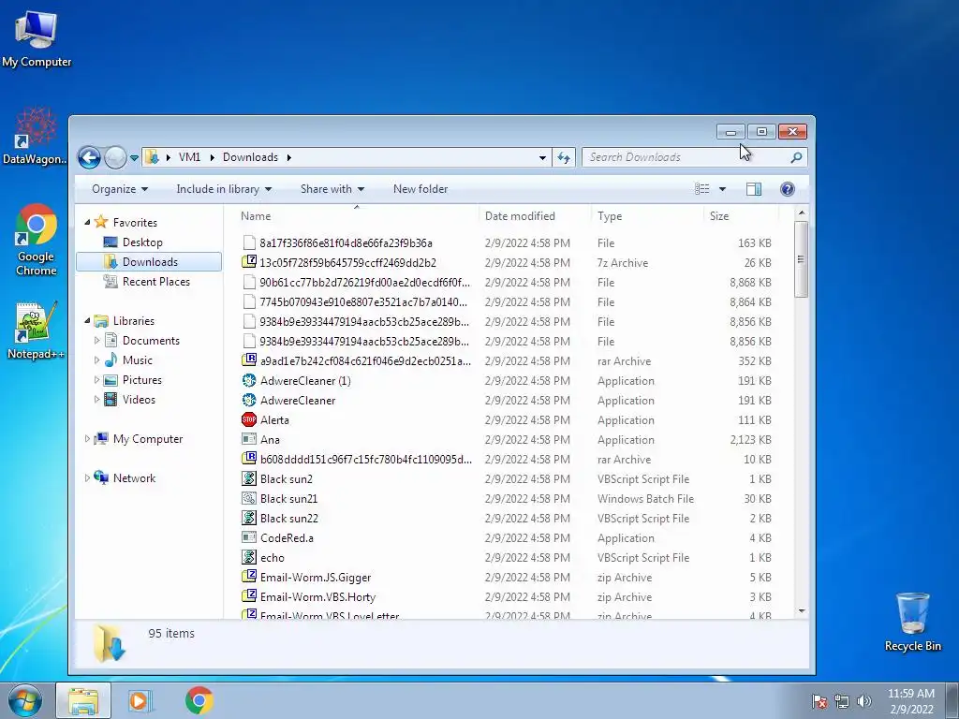
Task: Select file 8a17f336f86e81f04d8e66fa23f9b36a
Action: pos(346,242)
